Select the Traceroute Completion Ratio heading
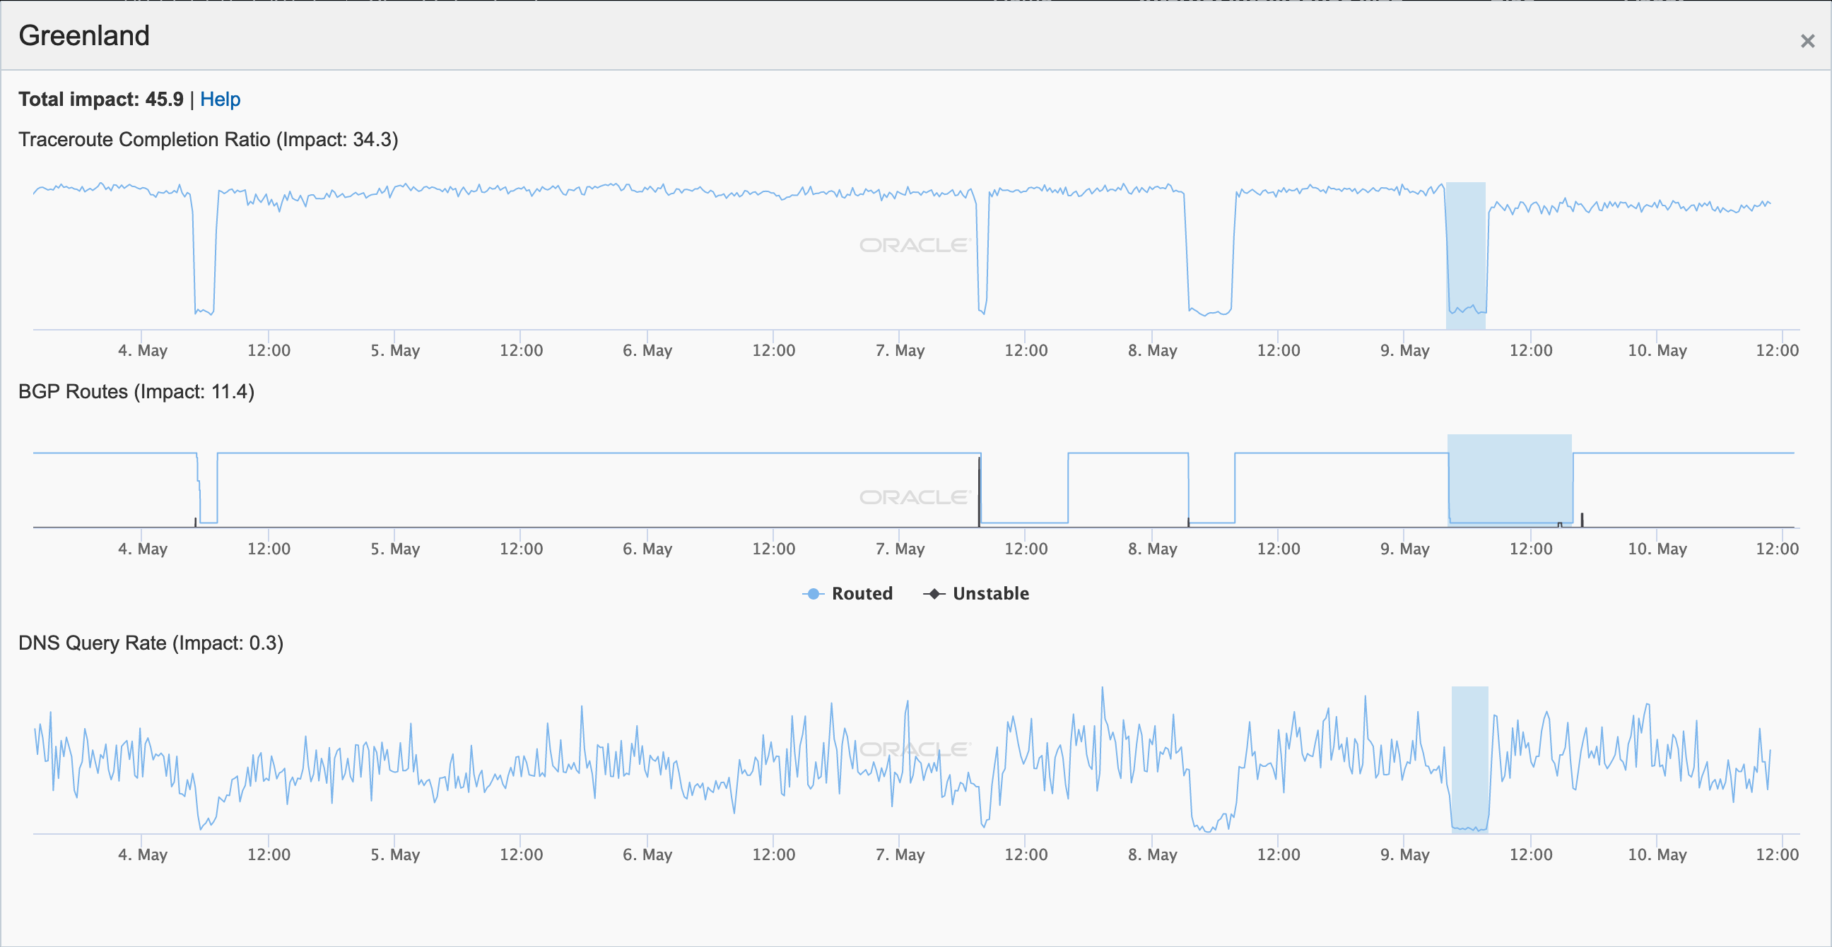 click(208, 139)
